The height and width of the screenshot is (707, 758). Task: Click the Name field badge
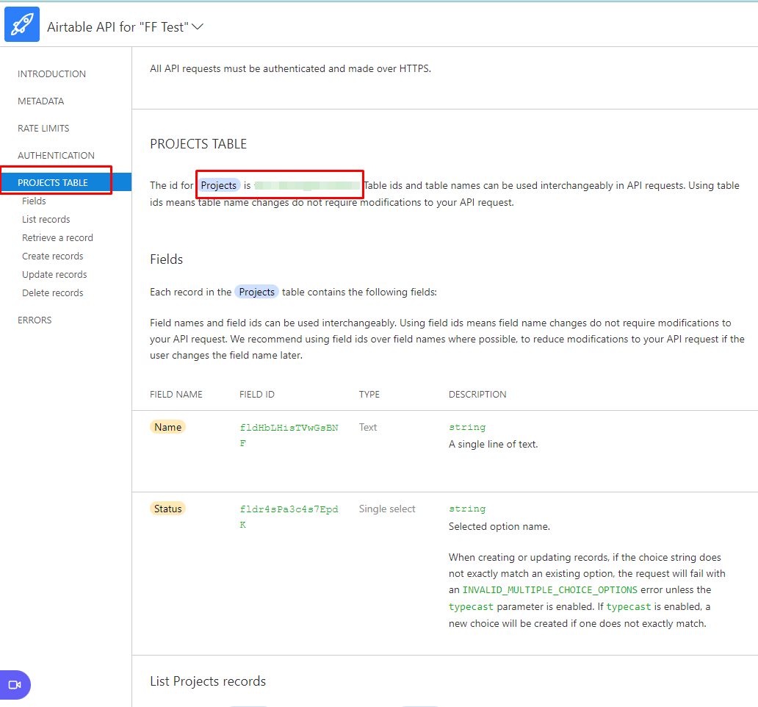click(167, 427)
